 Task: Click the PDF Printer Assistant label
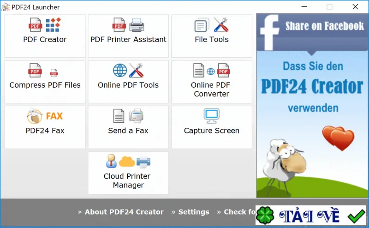tap(128, 39)
